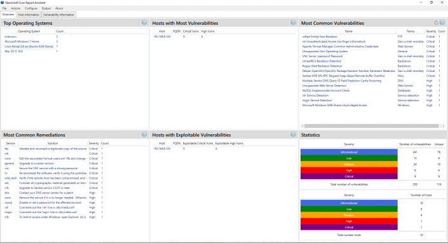The image size is (448, 243).
Task: Select host 192.168.0.105 in Exploitable Vulnerabilities
Action: [161, 149]
